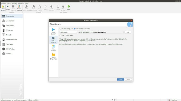Choose Quick Attach in Start Center
The image size is (181, 101).
point(53,40)
